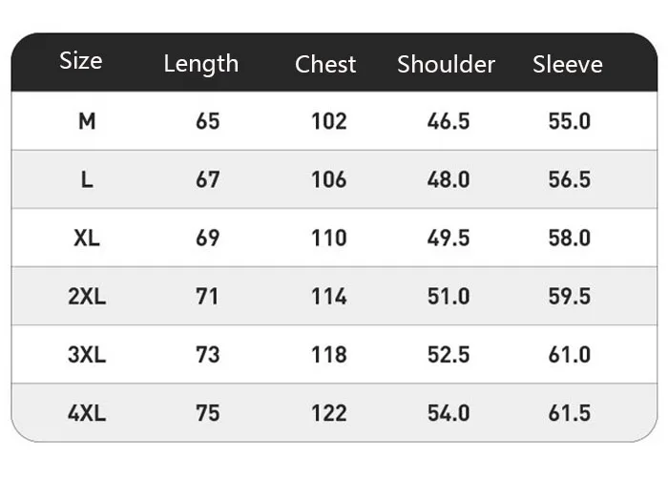Click the length value 71
Screen dimensions: 668x477
[x=207, y=296]
